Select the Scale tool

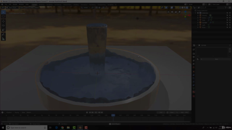[x=3, y=30]
